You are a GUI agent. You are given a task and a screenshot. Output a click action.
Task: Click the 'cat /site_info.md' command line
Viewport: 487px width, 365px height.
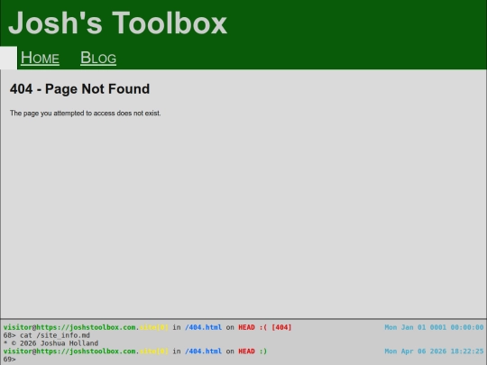[x=55, y=335]
